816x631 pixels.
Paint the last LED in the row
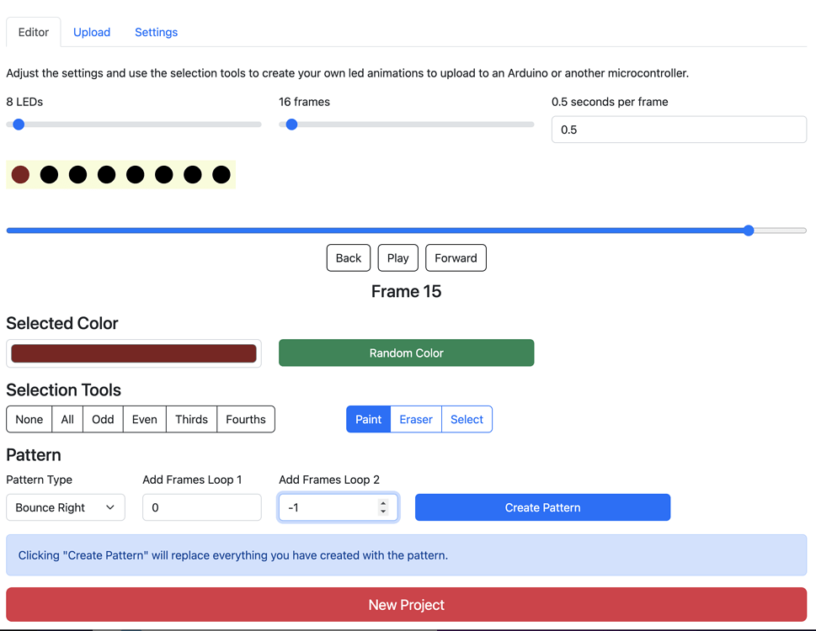(221, 174)
